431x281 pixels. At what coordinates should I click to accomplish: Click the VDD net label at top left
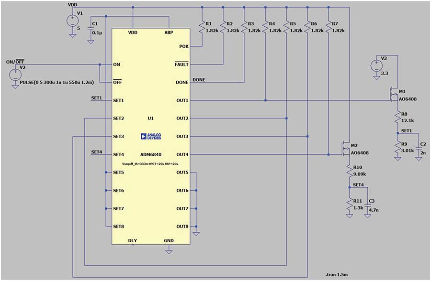pos(73,5)
